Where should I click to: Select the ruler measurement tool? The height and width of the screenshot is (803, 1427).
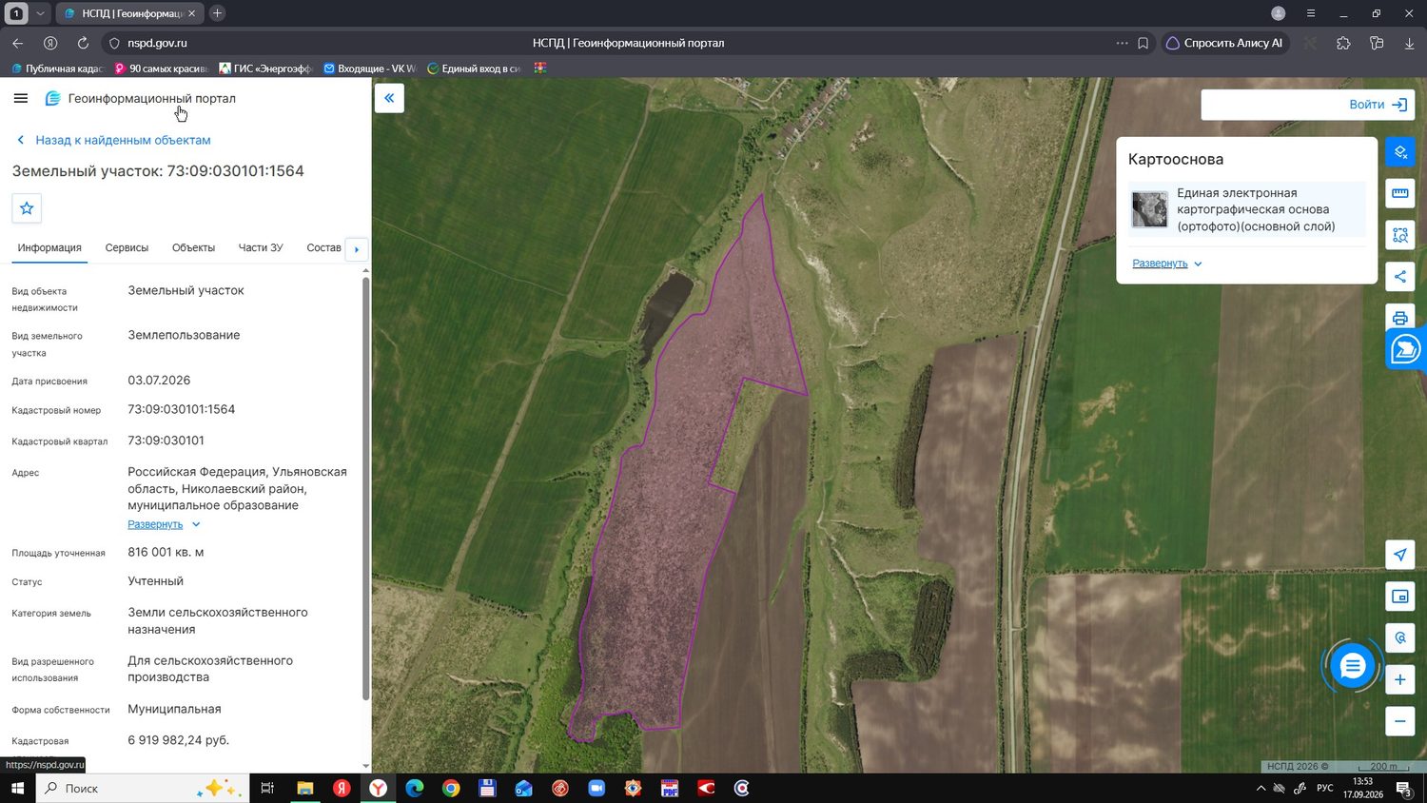point(1400,193)
